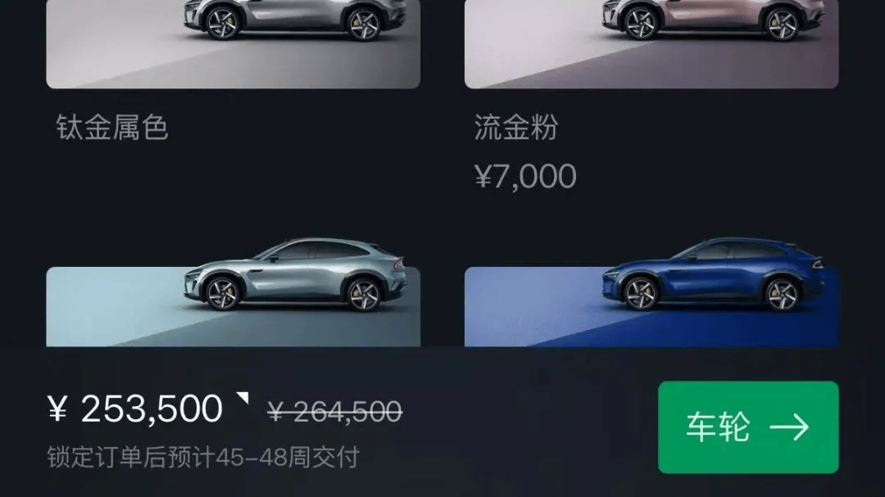Click the front wheel of the titanium silver car
The image size is (885, 497).
tap(222, 24)
